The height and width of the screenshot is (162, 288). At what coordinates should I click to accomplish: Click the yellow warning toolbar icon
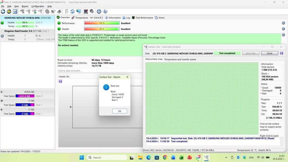pyautogui.click(x=9, y=12)
